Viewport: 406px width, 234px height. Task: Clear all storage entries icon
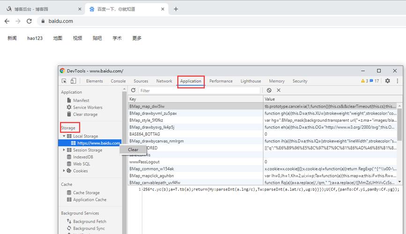click(269, 90)
